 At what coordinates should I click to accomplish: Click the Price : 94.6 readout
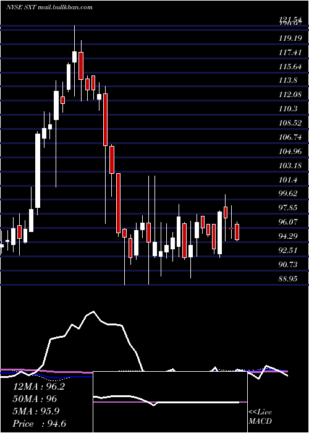tap(39, 424)
